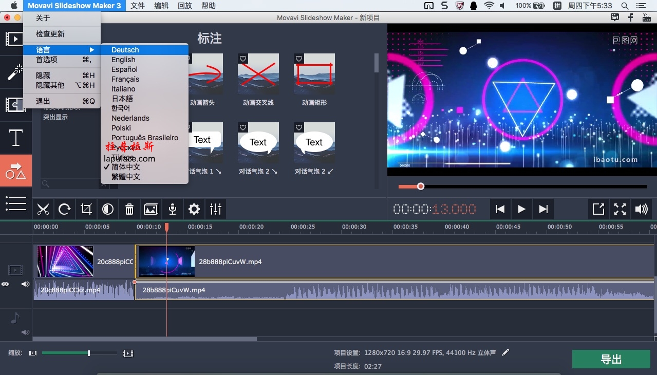Select the 动画矩形 thumbnail

pos(314,74)
